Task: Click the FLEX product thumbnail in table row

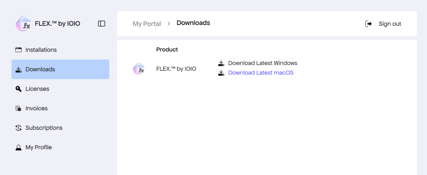Action: pyautogui.click(x=138, y=69)
